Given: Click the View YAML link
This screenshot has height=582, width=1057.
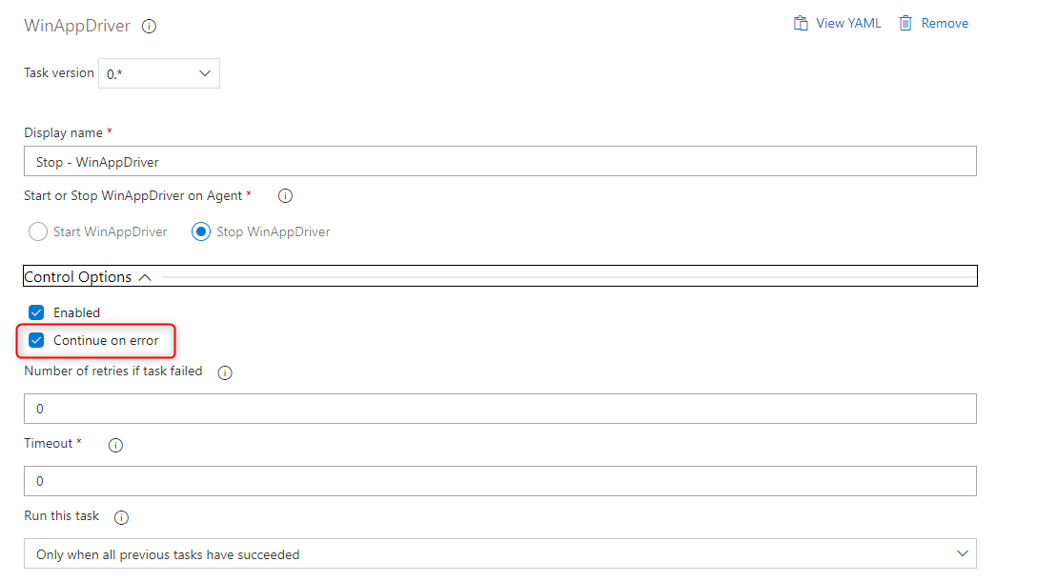Looking at the screenshot, I should (846, 22).
